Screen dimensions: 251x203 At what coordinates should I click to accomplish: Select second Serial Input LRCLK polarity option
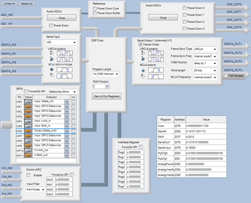tap(52, 59)
